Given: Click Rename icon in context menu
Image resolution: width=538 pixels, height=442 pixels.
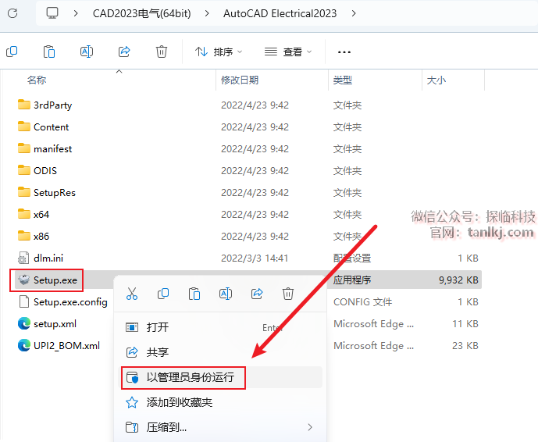Looking at the screenshot, I should click(226, 294).
